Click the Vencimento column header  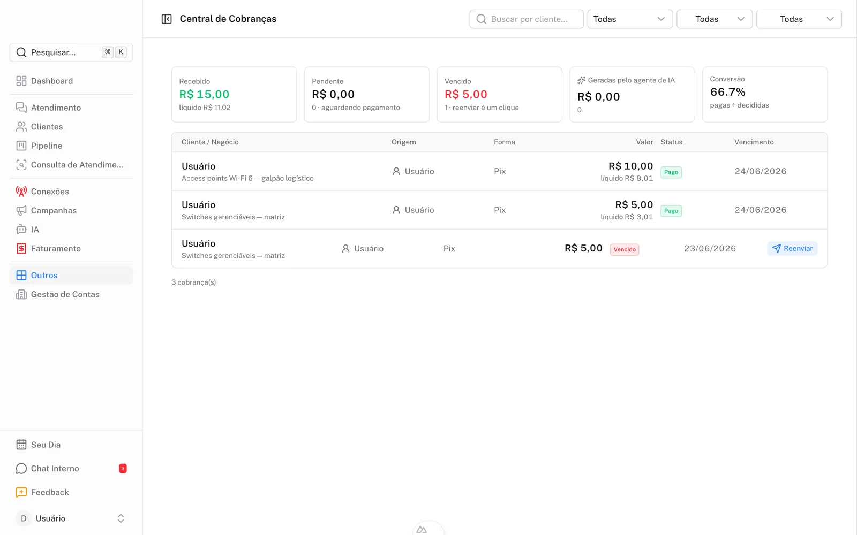click(754, 142)
